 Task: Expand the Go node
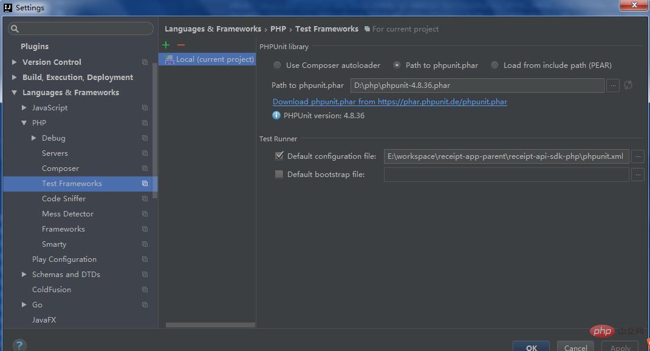click(x=24, y=305)
